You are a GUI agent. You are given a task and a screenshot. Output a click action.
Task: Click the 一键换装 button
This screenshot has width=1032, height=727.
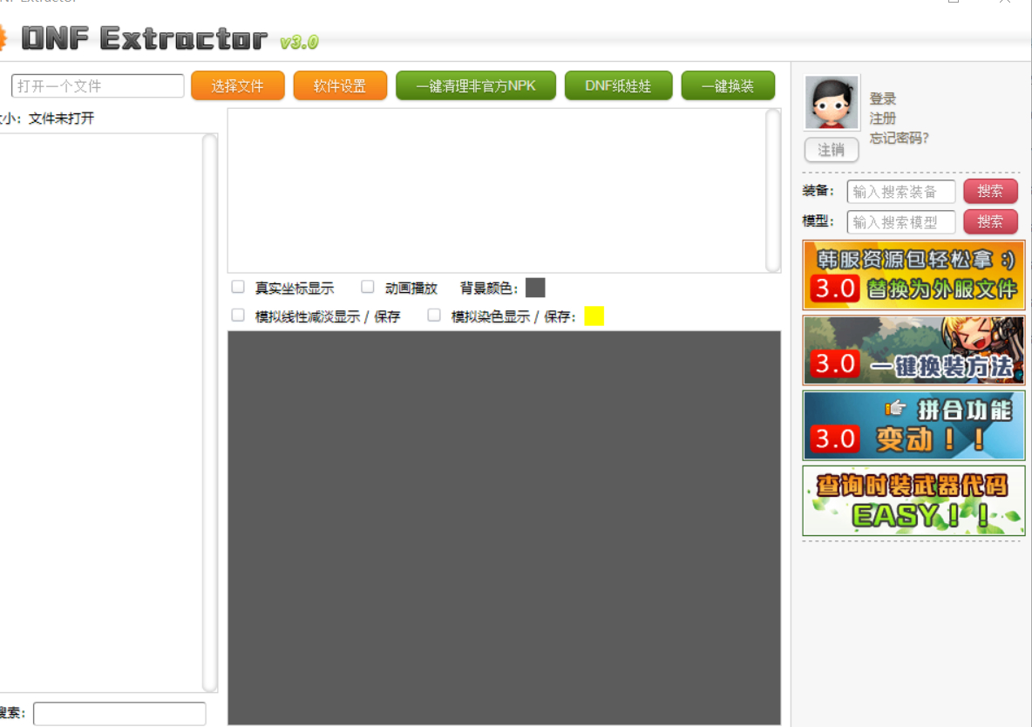click(x=727, y=85)
